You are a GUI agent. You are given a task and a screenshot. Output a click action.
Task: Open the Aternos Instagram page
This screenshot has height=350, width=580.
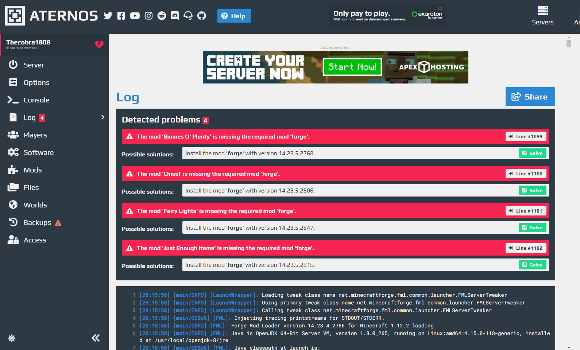click(148, 16)
